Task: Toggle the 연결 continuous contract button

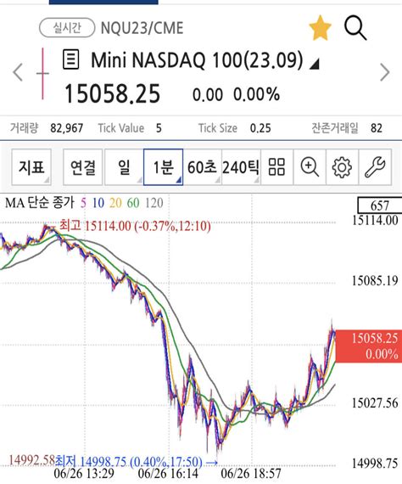Action: tap(83, 167)
